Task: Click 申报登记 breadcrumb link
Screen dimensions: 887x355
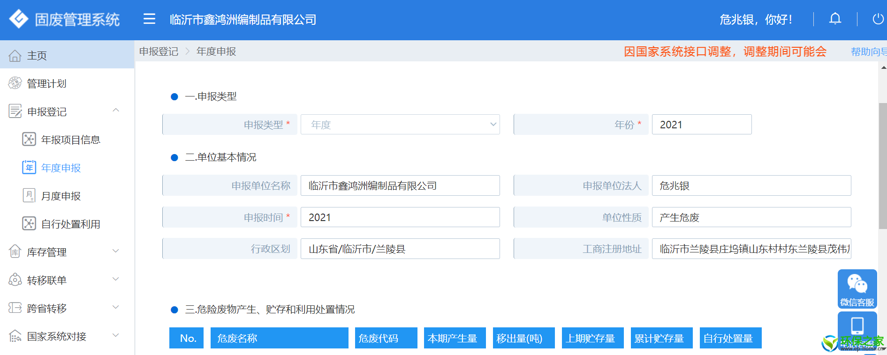Action: click(159, 52)
